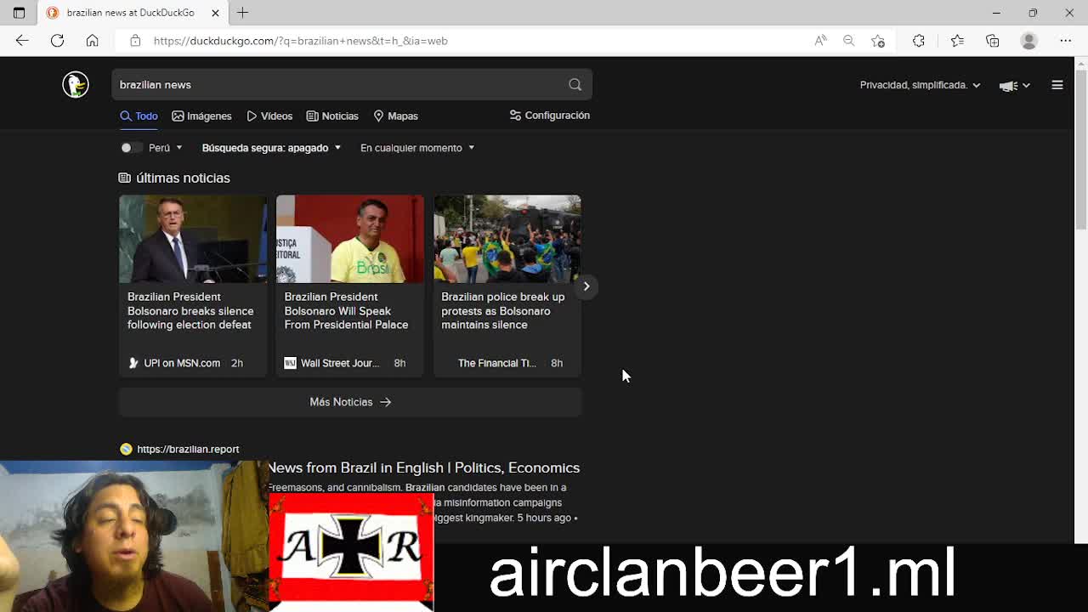Open tab actions menu icon
The width and height of the screenshot is (1088, 612).
19,13
